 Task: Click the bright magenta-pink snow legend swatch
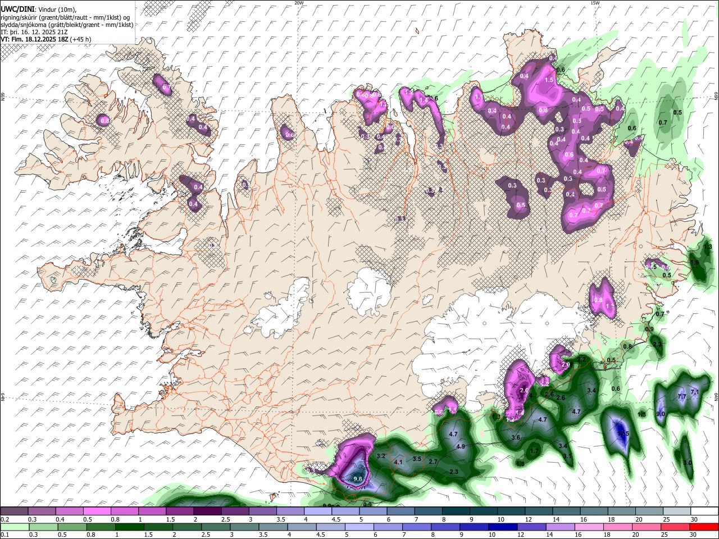point(97,511)
